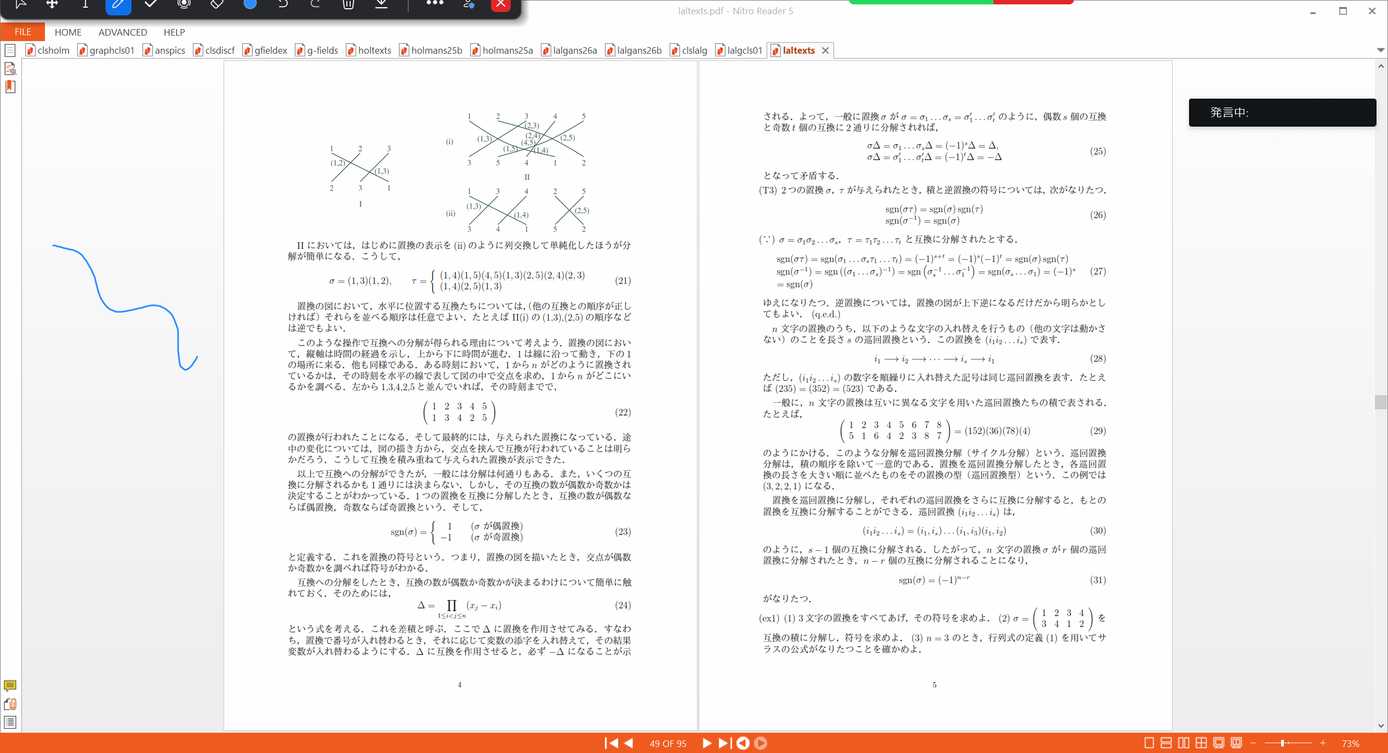Switch to the clsdiscf document tab

click(x=214, y=50)
